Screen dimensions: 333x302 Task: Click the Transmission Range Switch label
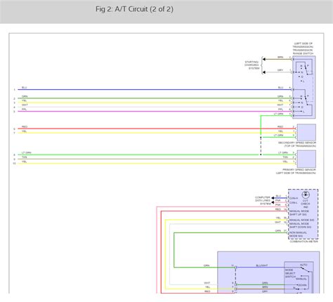303,48
